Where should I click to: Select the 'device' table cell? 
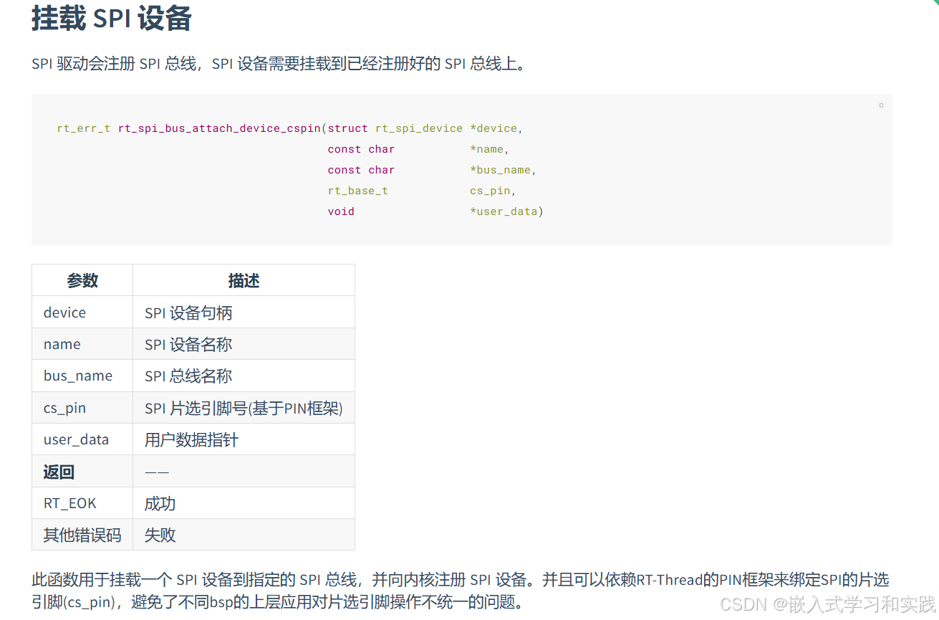tap(82, 313)
